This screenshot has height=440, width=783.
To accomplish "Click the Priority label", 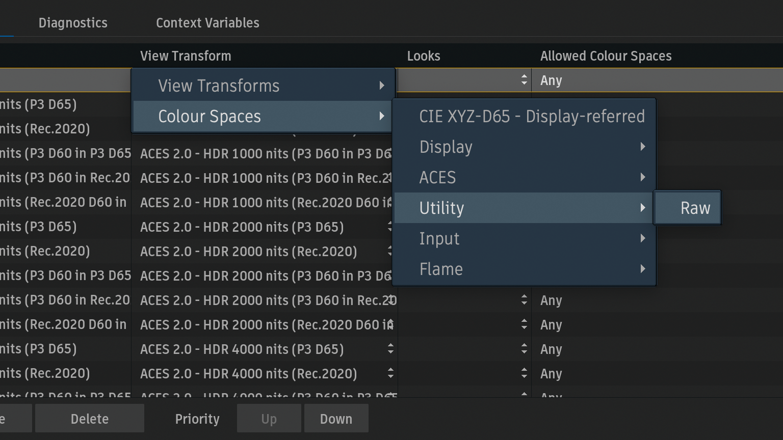I will (197, 419).
